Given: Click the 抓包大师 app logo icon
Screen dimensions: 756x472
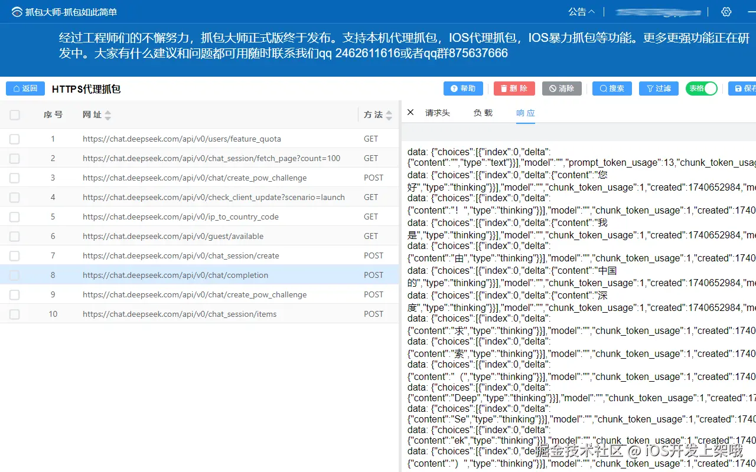Looking at the screenshot, I should (x=17, y=12).
